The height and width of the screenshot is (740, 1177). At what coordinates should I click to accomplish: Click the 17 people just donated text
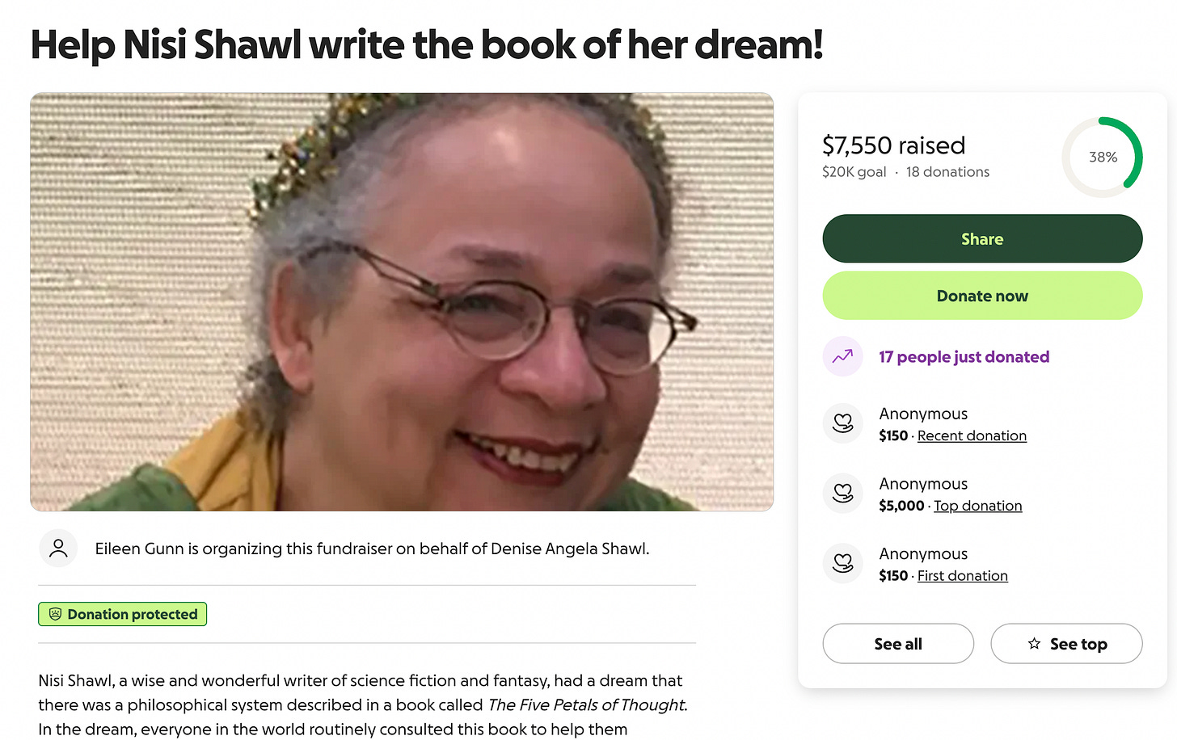click(x=964, y=357)
